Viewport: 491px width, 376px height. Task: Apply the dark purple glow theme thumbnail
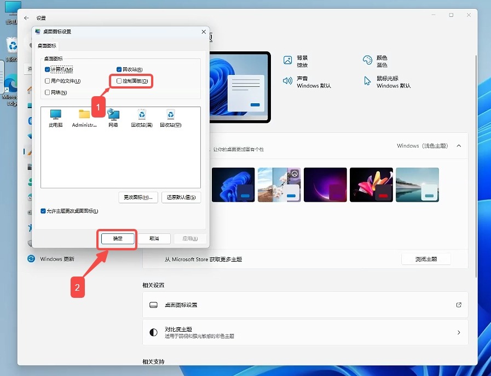pyautogui.click(x=325, y=185)
